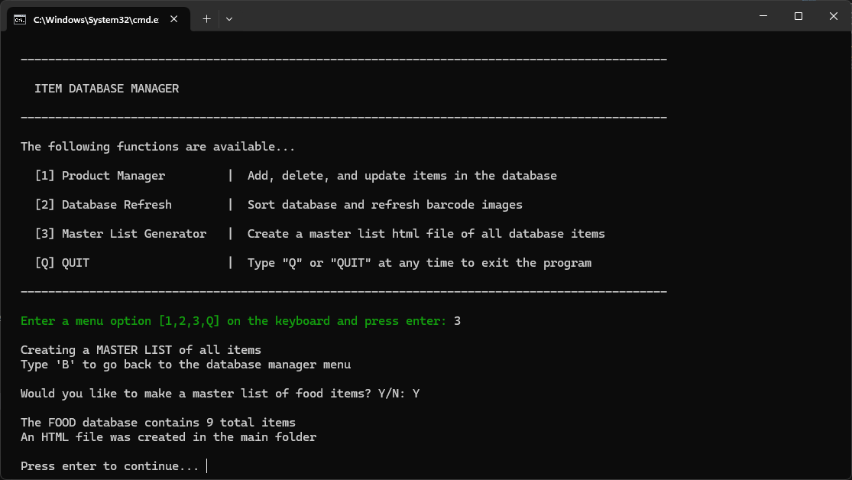
Task: Close the cmd.exe tab
Action: coord(176,19)
